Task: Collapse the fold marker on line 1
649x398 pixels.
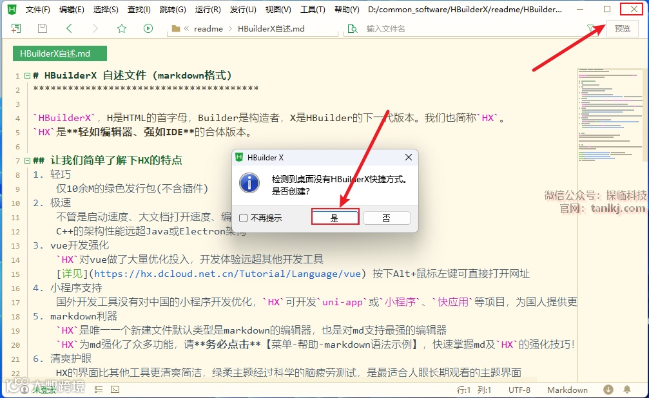Action: [27, 76]
